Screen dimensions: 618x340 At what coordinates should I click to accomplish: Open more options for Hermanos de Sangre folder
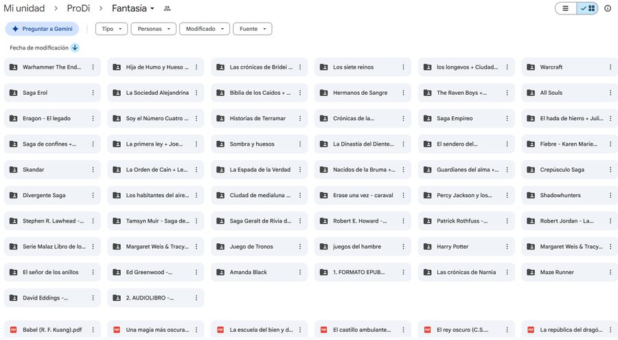[x=403, y=93]
